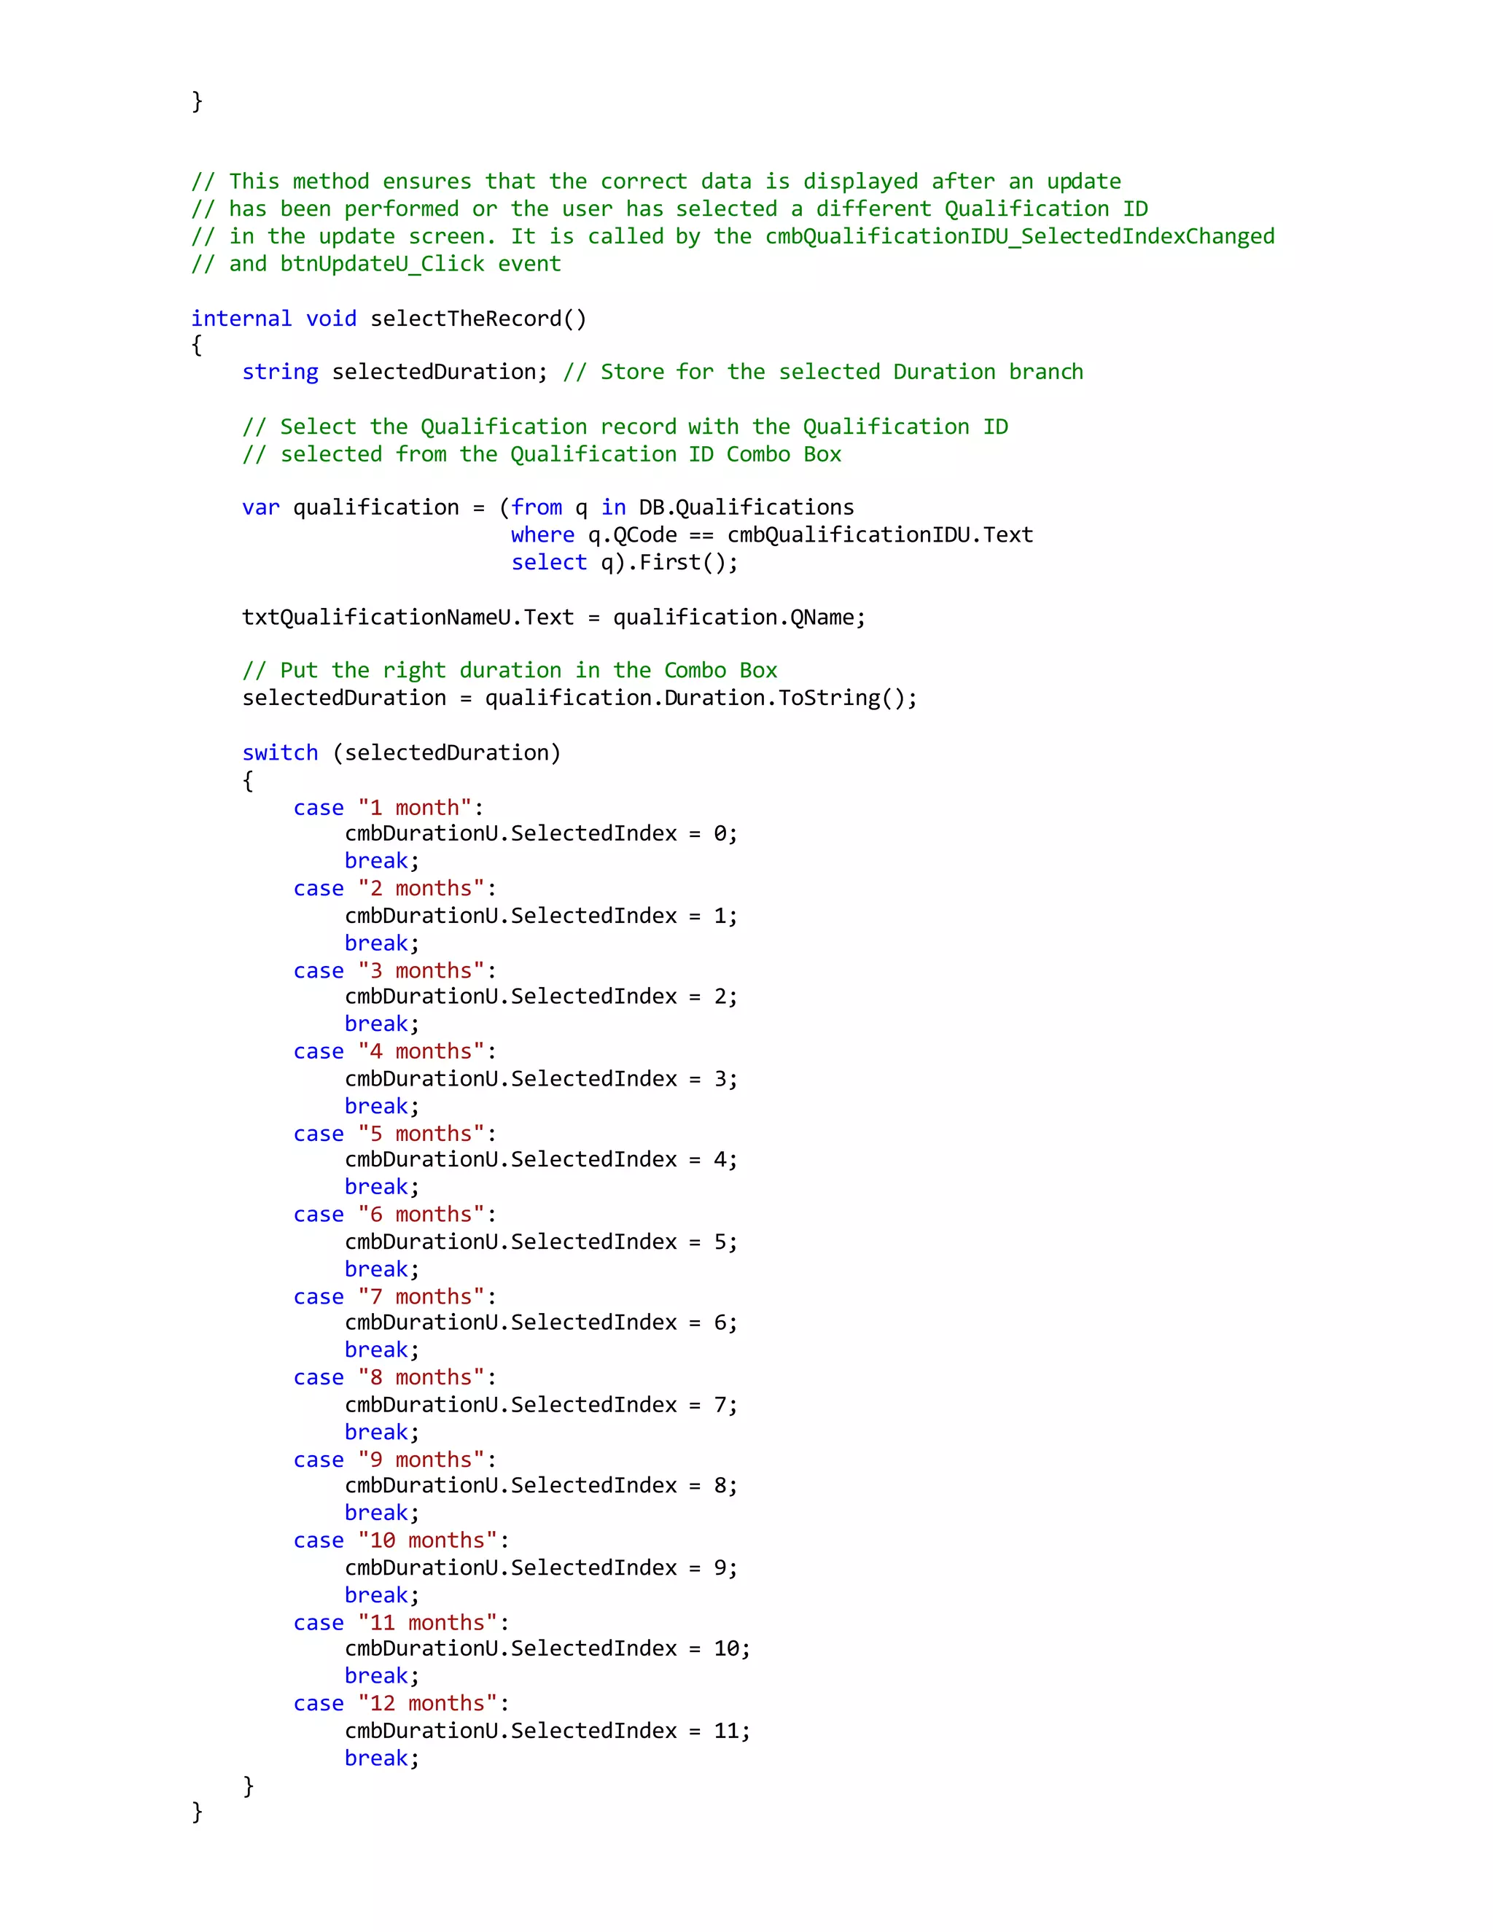Click the comment line mentioning cmbQualificationIDU_SelectedIndexChanged
This screenshot has width=1493, height=1932.
(x=733, y=236)
